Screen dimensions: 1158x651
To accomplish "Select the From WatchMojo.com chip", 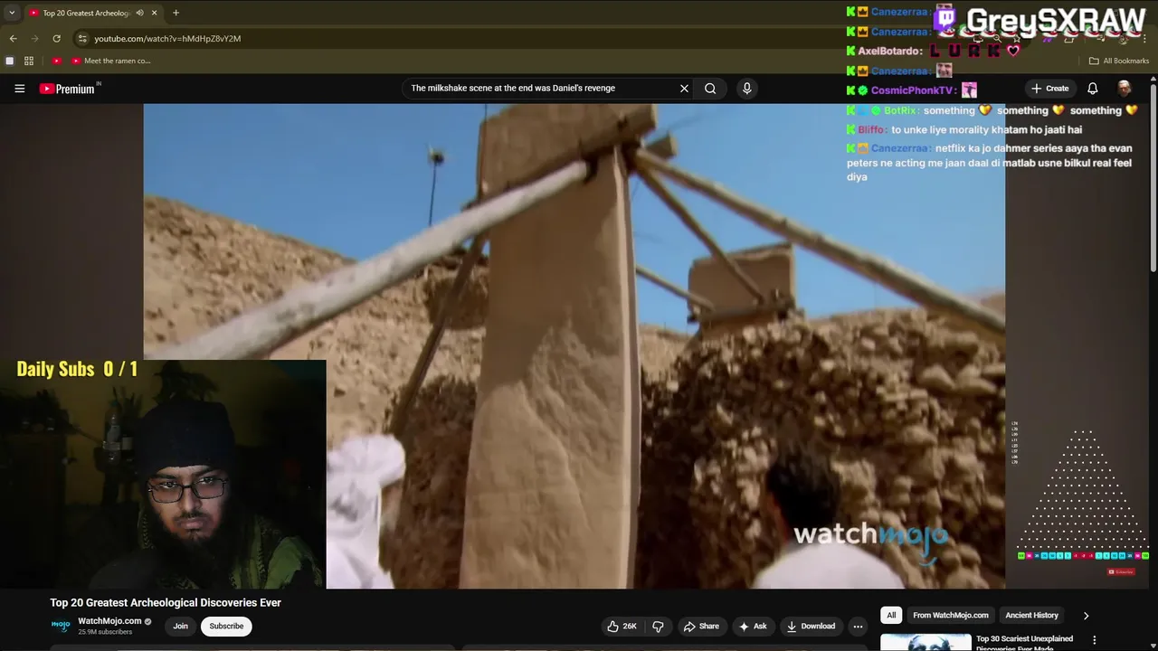I will click(x=950, y=615).
